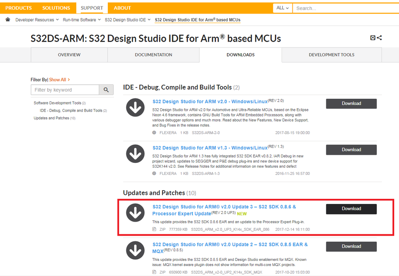Click S32DS_ARM_v2.0_UP3_K14x_SDK_EAR_086 file name
399x276 pixels.
click(x=230, y=229)
